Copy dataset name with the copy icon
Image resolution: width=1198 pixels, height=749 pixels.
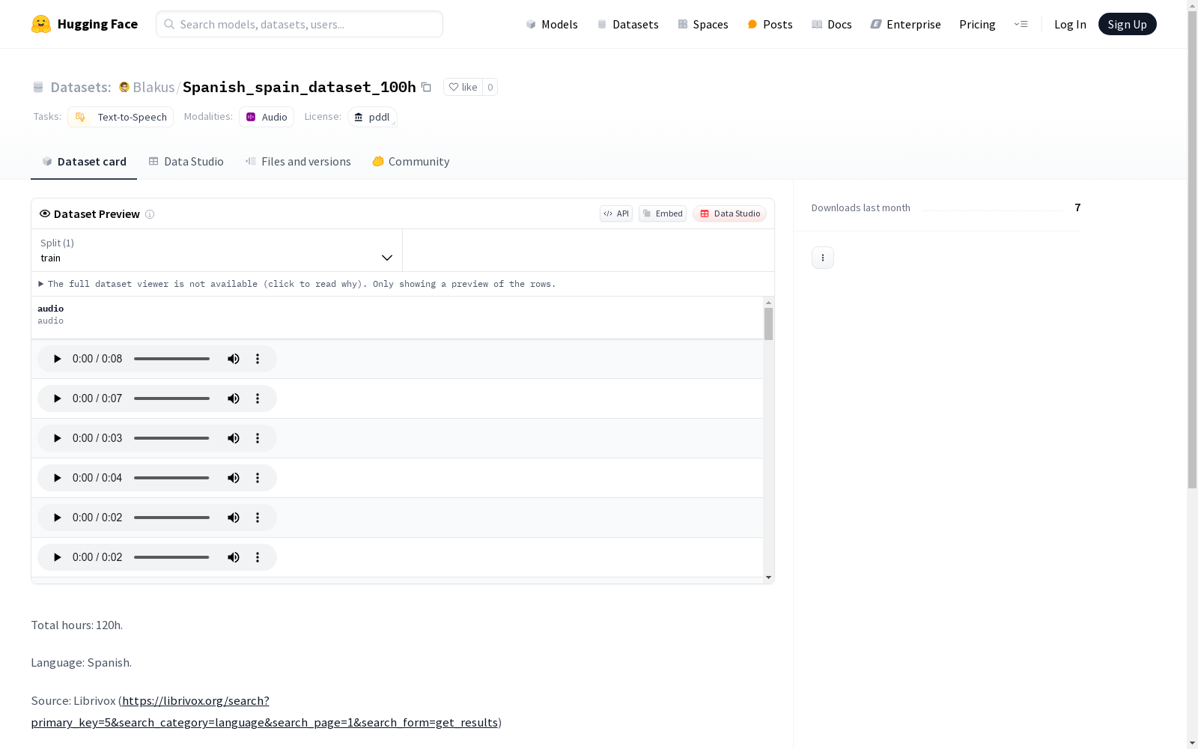426,87
